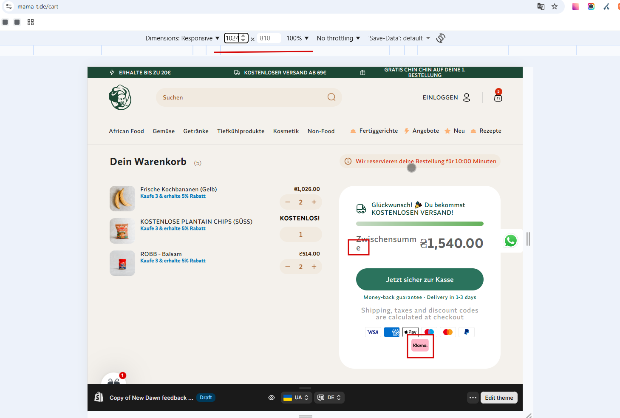Open the tab grid icon in browser toolbar

[x=31, y=22]
